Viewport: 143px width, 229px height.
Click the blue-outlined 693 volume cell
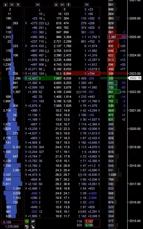click(x=112, y=83)
